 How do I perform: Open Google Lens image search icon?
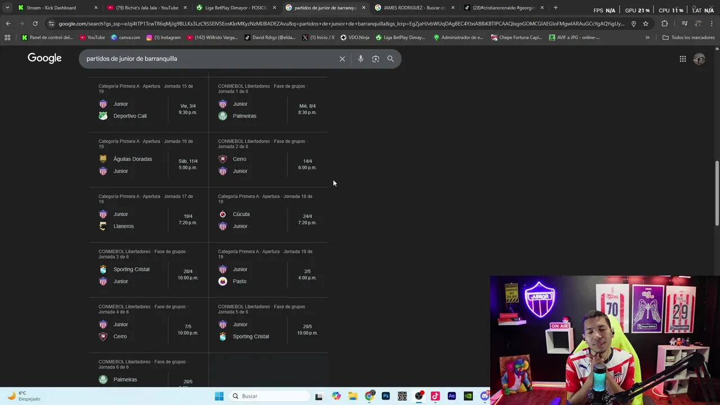click(x=376, y=58)
